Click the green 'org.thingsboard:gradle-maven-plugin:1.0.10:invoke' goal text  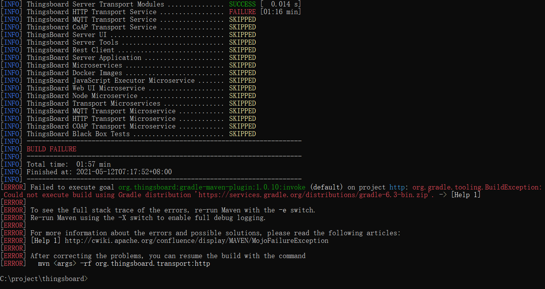tap(212, 187)
